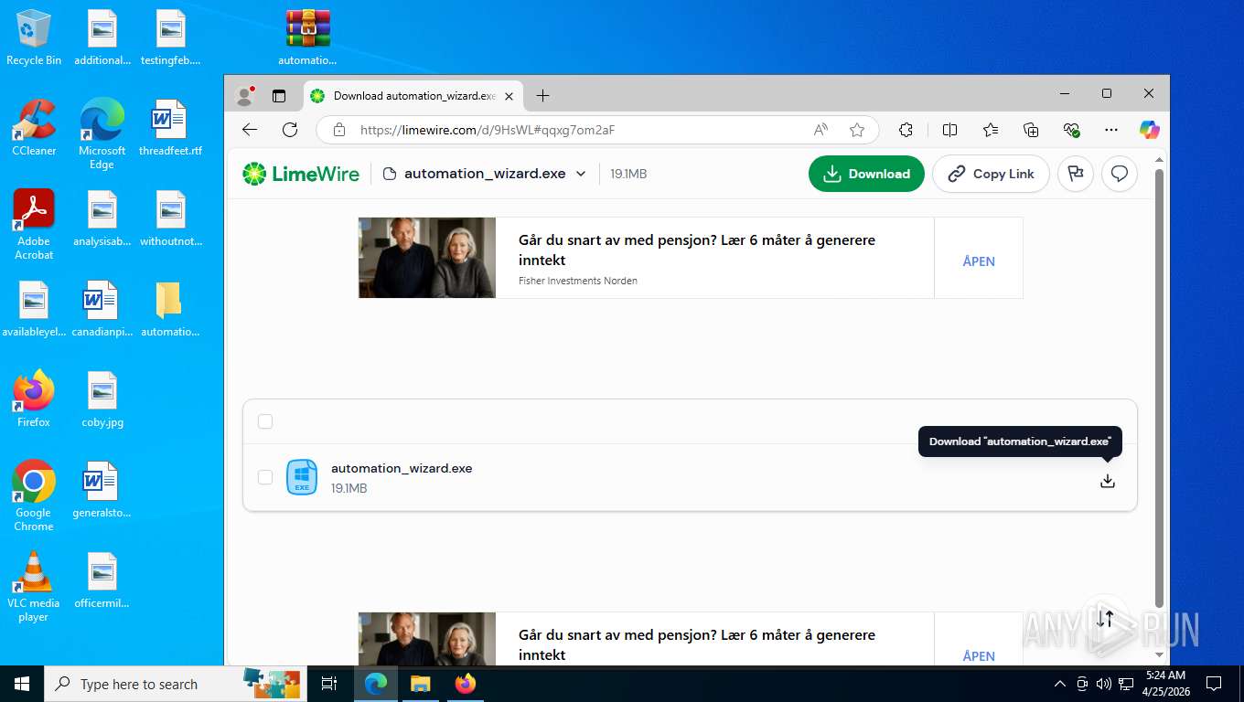Open the Google Chrome desktop shortcut
Image resolution: width=1244 pixels, height=702 pixels.
click(34, 495)
